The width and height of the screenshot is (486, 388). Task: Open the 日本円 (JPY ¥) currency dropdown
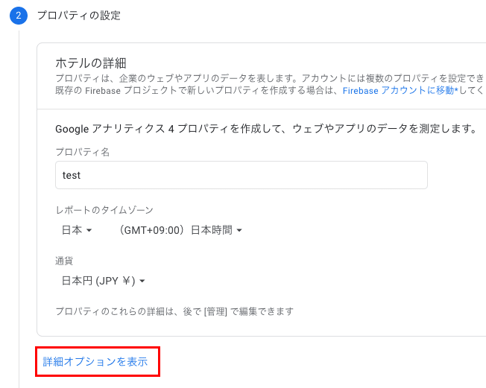103,281
